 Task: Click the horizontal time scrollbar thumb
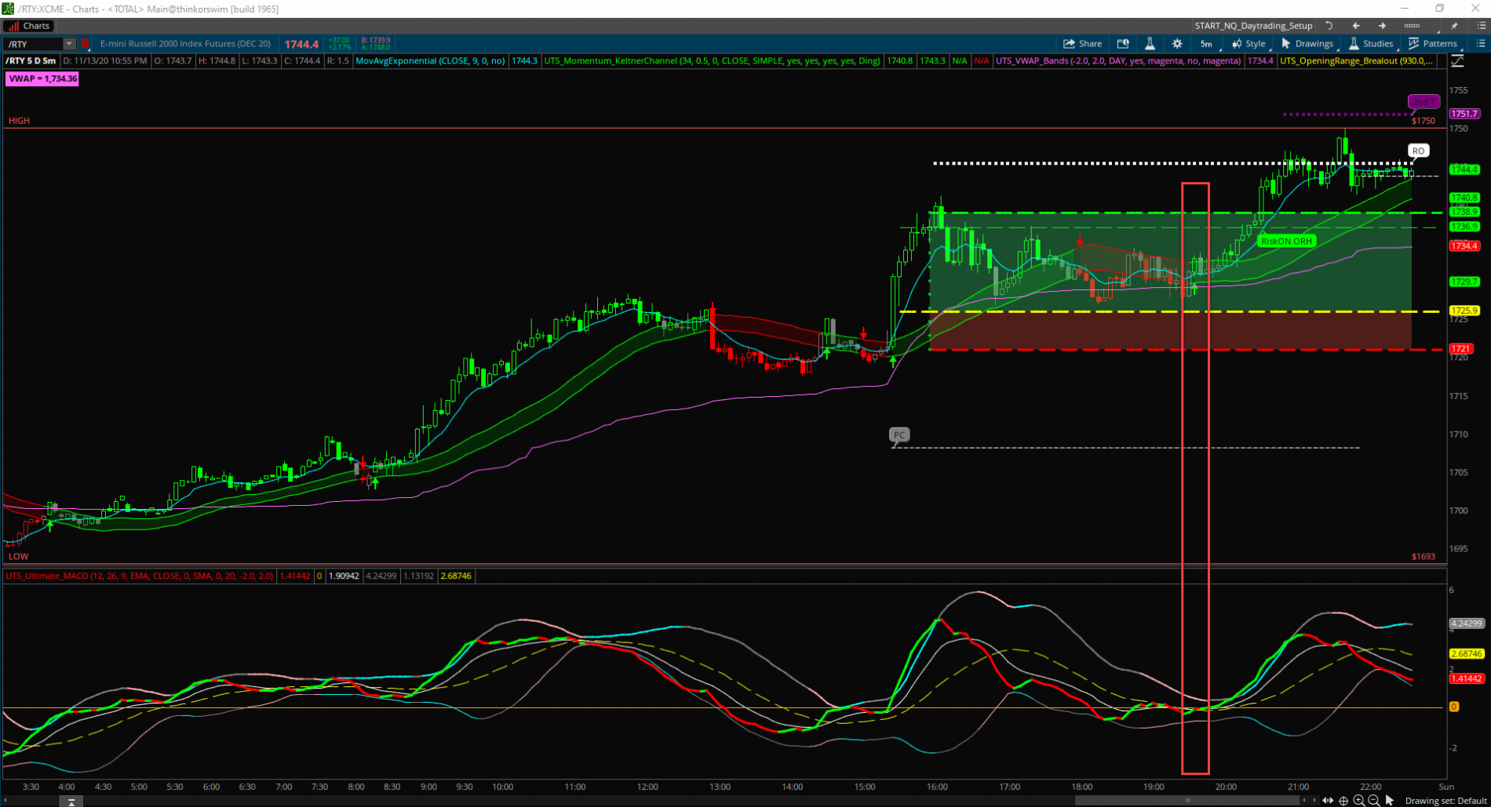point(1187,801)
